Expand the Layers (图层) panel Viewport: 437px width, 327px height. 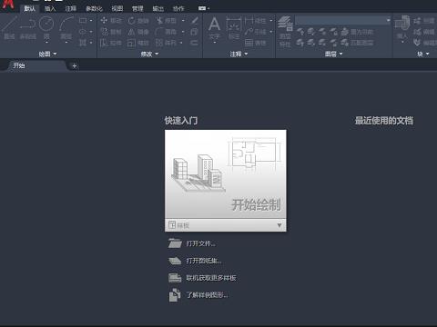[333, 54]
